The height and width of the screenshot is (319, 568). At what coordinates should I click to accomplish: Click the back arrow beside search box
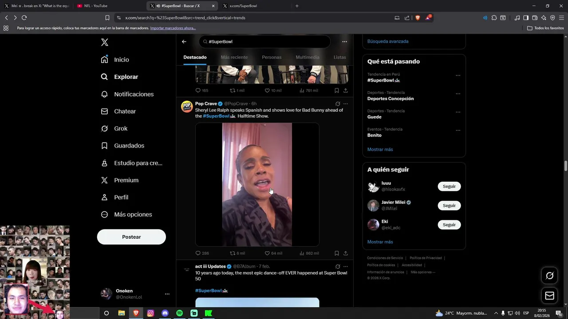click(x=184, y=42)
